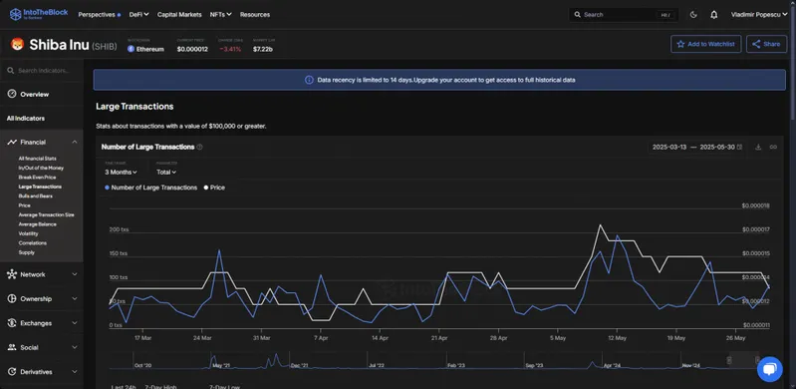Select Large Transactions in the sidebar

point(40,187)
